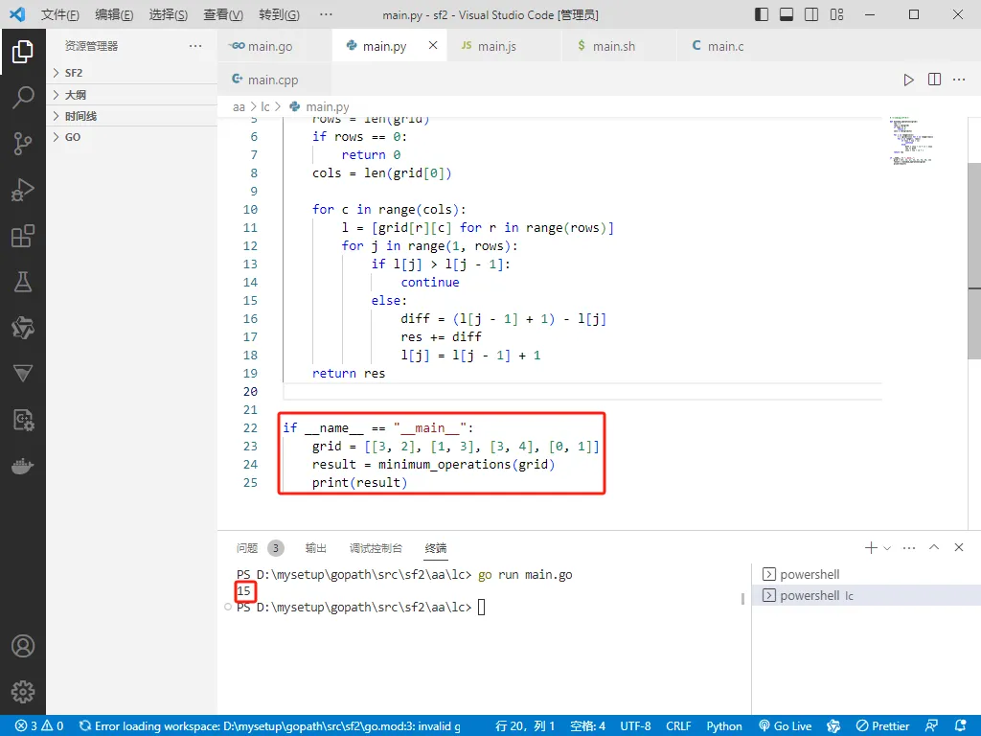Close the main.py editor tab
The image size is (981, 736).
pyautogui.click(x=433, y=45)
